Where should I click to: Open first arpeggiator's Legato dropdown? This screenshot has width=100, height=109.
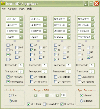pos(21,37)
